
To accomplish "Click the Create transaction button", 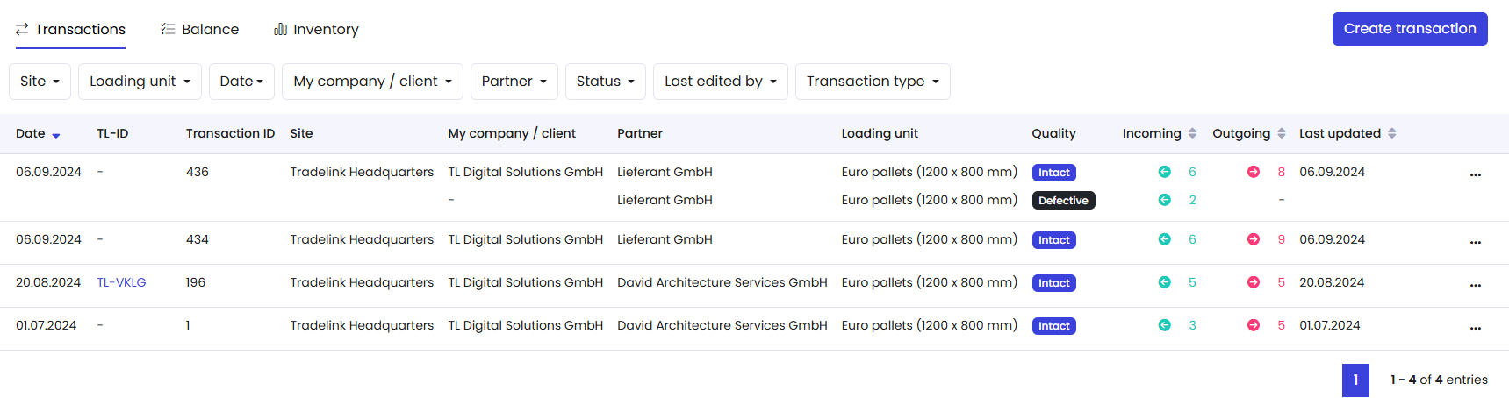I will click(x=1409, y=29).
